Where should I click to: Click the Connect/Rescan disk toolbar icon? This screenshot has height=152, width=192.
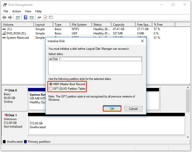[39, 18]
